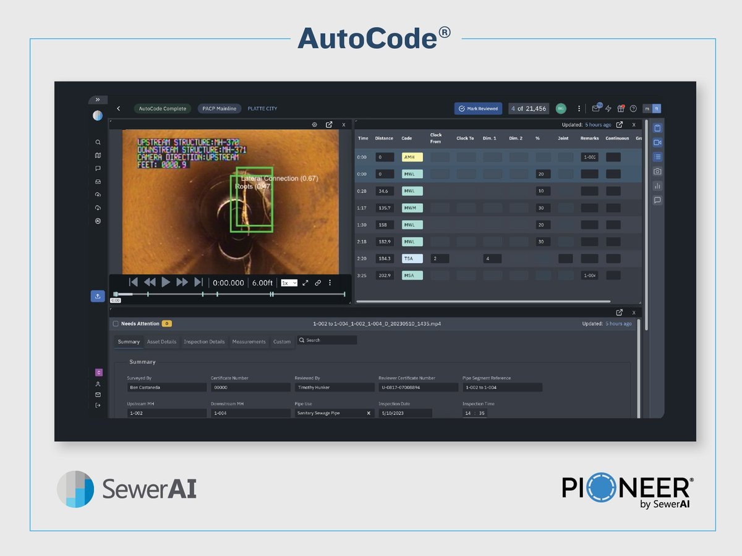Viewport: 742px width, 556px height.
Task: Open the PLATTE CITY link
Action: [x=262, y=109]
